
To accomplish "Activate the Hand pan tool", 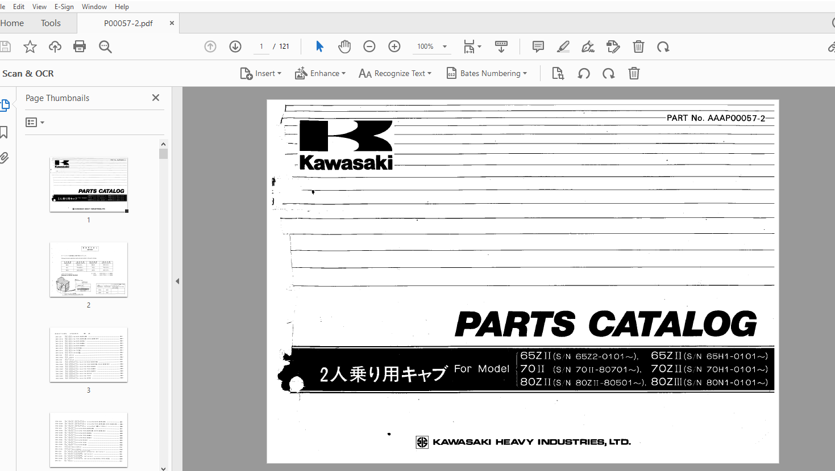I will pos(344,47).
